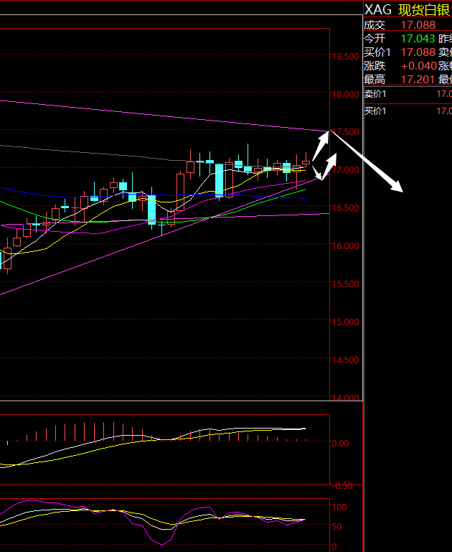452x552 pixels.
Task: Click the -0.50 MACD axis label
Action: [x=342, y=486]
